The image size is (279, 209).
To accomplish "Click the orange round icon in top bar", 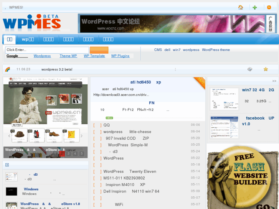I will coord(269,7).
